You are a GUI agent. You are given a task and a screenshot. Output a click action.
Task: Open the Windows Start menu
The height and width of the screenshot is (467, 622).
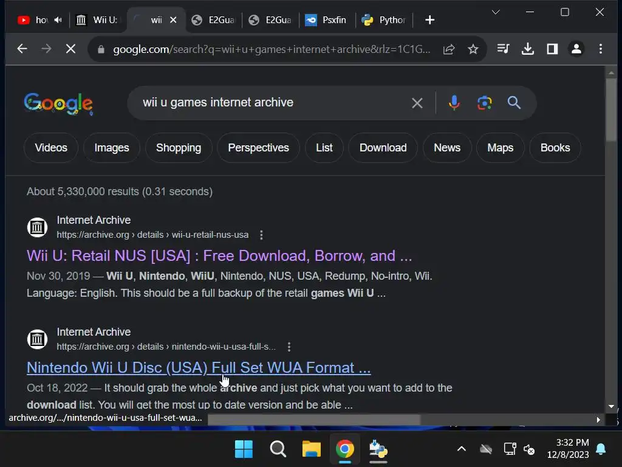[x=244, y=449]
